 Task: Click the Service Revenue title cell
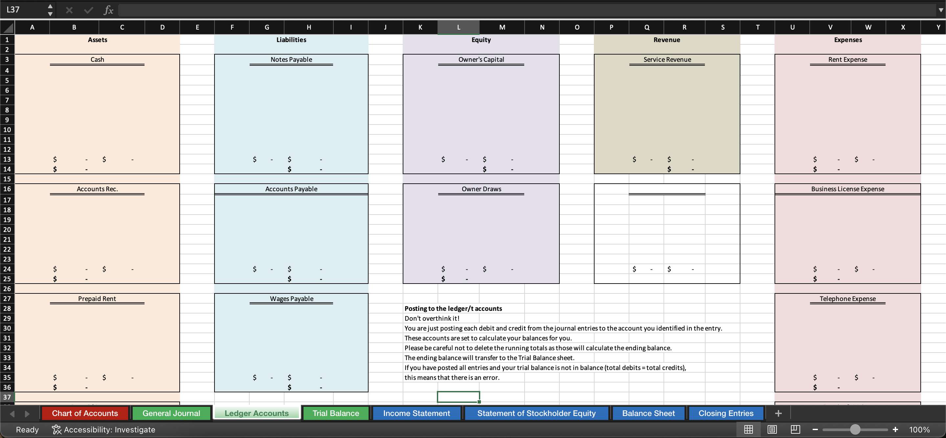pyautogui.click(x=667, y=59)
